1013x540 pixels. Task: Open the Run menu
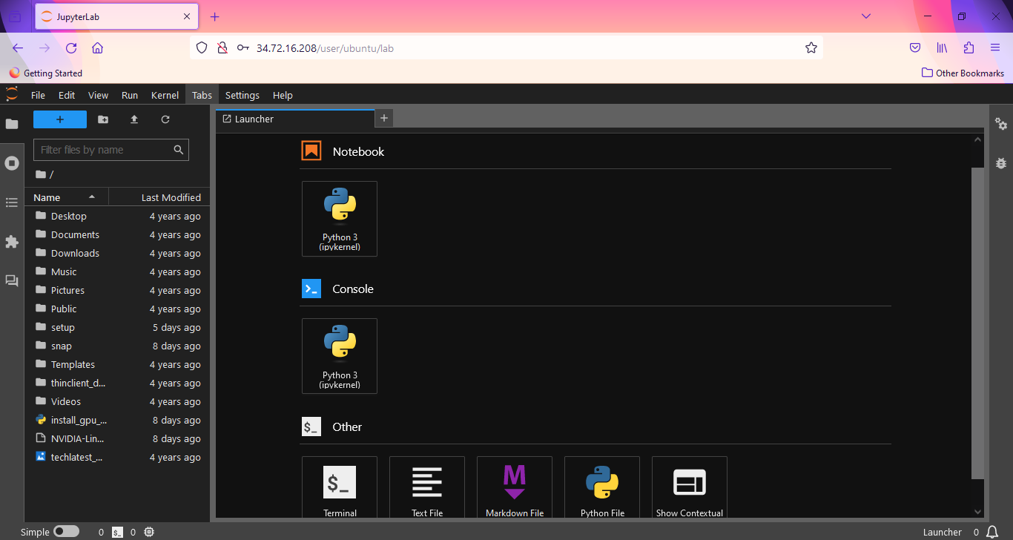(130, 95)
